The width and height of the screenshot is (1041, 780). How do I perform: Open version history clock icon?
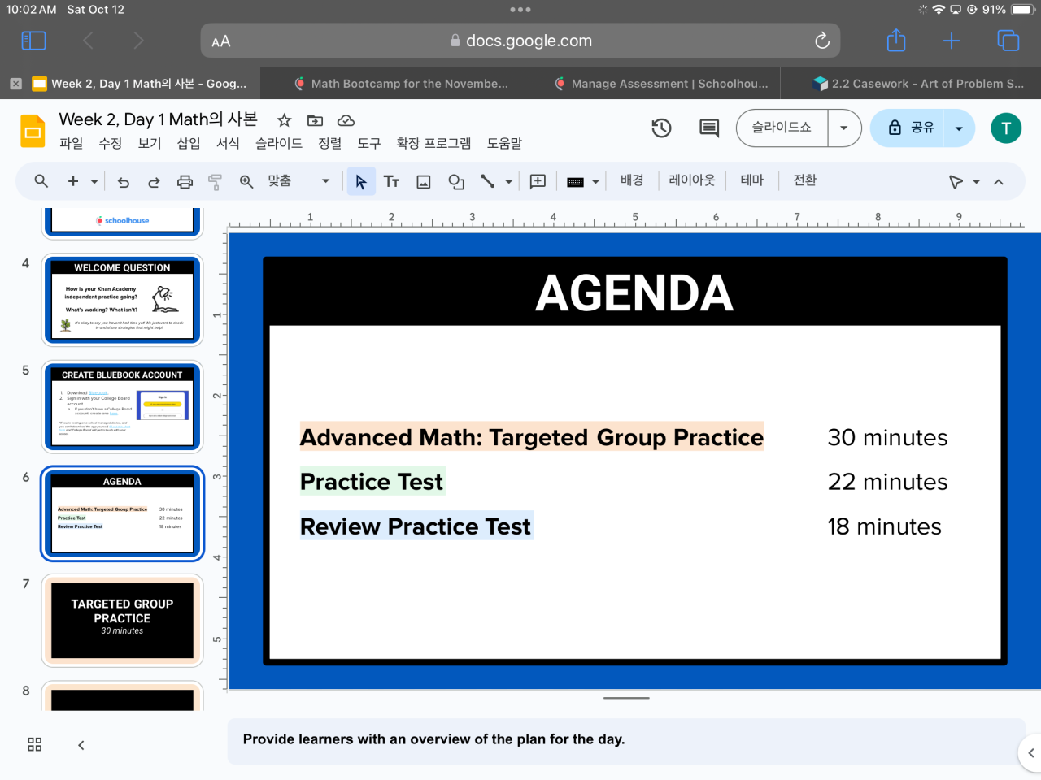point(661,128)
